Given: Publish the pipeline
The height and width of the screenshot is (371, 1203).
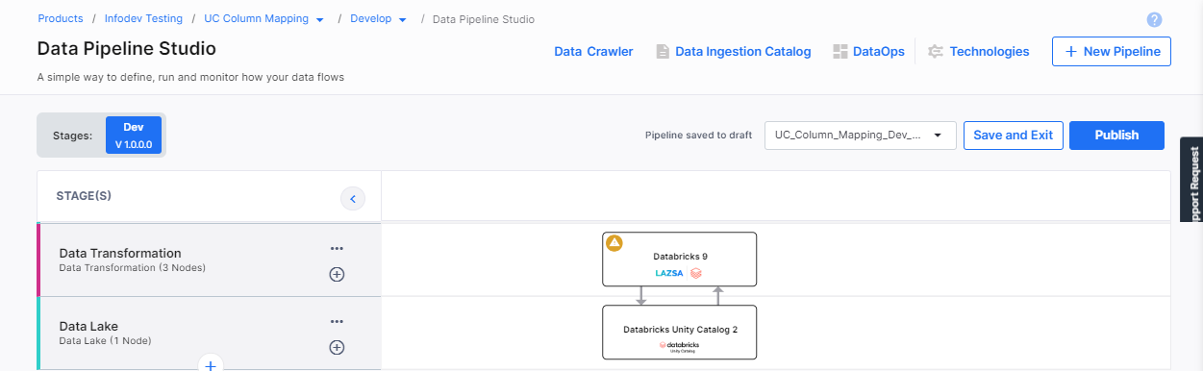Looking at the screenshot, I should pos(1116,136).
